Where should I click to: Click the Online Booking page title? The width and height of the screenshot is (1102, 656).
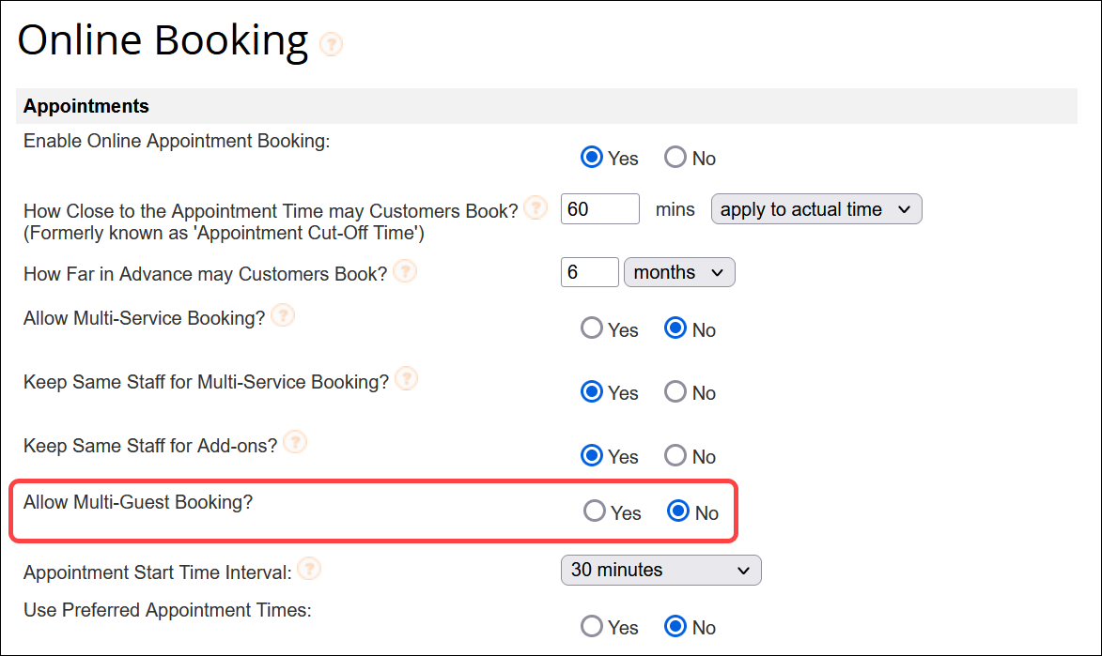(163, 40)
